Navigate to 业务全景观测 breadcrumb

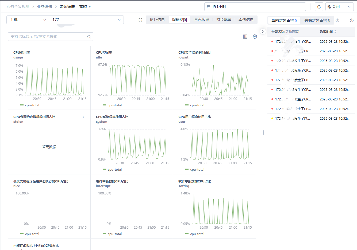coord(18,7)
